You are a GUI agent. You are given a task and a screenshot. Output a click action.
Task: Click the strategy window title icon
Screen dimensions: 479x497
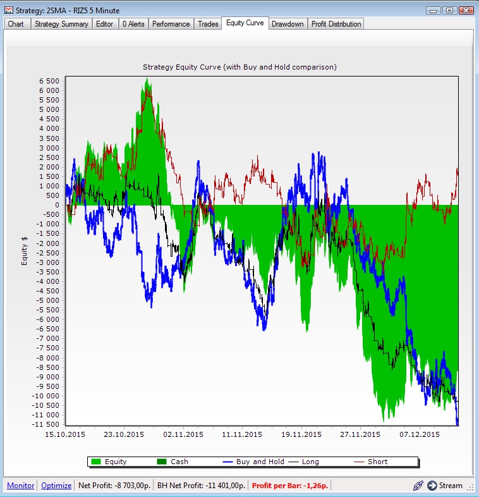[x=9, y=10]
